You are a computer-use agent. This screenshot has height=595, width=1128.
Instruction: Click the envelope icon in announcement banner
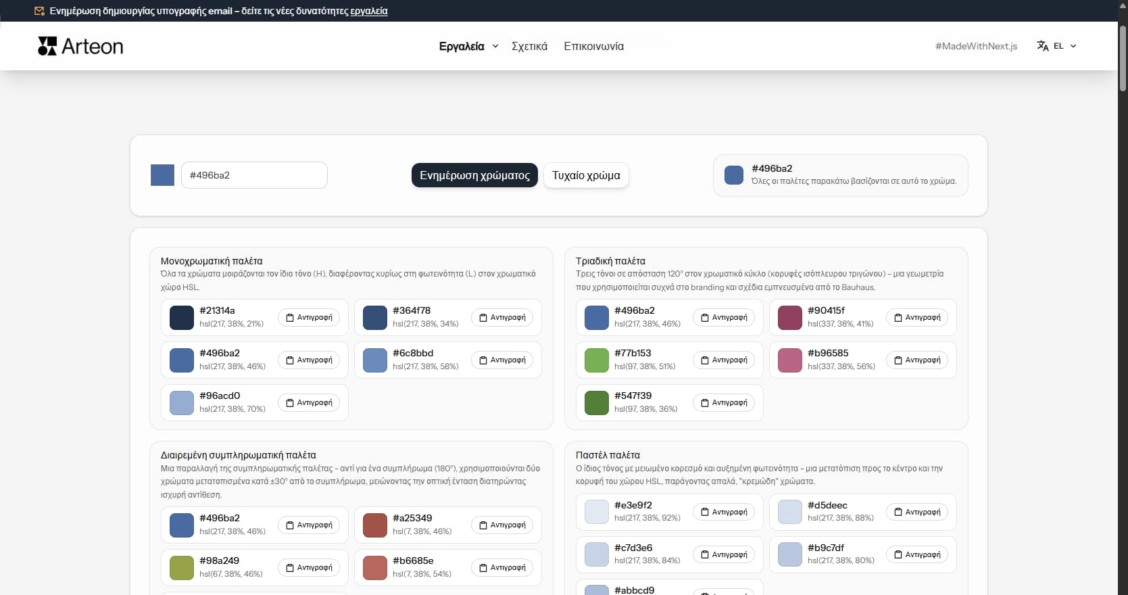coord(39,11)
